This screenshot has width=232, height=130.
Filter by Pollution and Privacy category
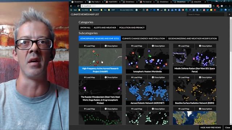[x=132, y=27]
